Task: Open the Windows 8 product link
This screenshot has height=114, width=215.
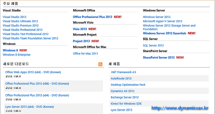Action: click(x=10, y=50)
